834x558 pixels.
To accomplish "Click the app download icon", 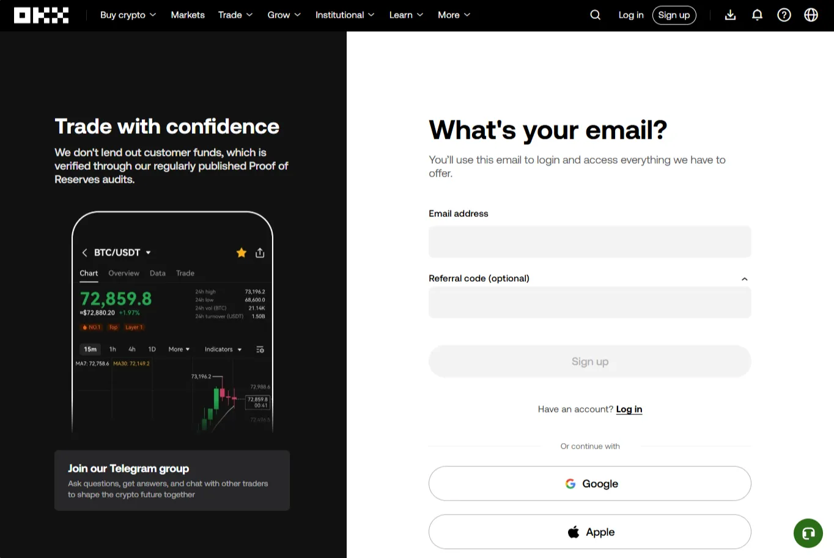I will click(730, 15).
